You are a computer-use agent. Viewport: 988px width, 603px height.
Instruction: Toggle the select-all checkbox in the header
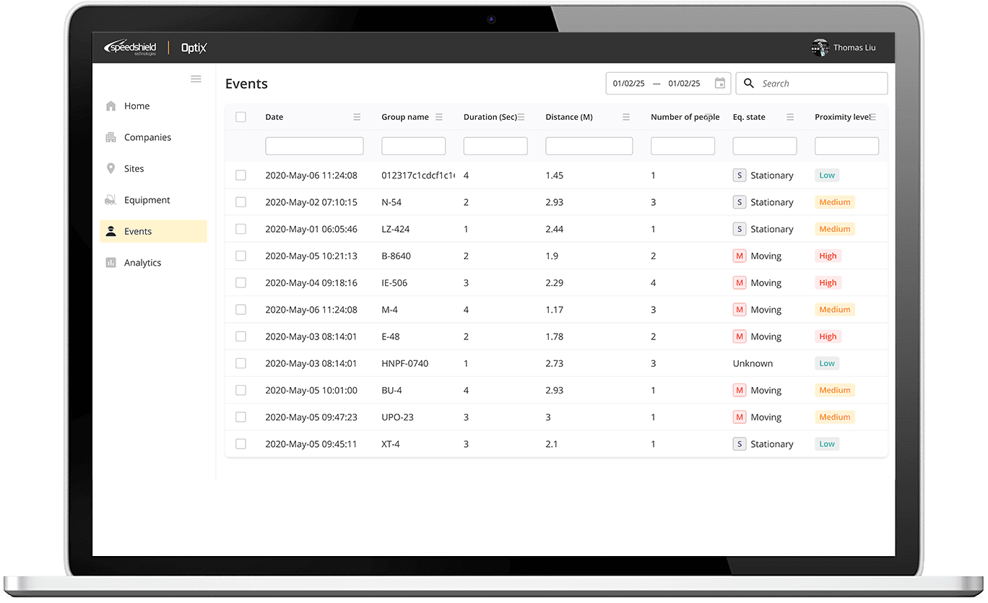(x=241, y=117)
